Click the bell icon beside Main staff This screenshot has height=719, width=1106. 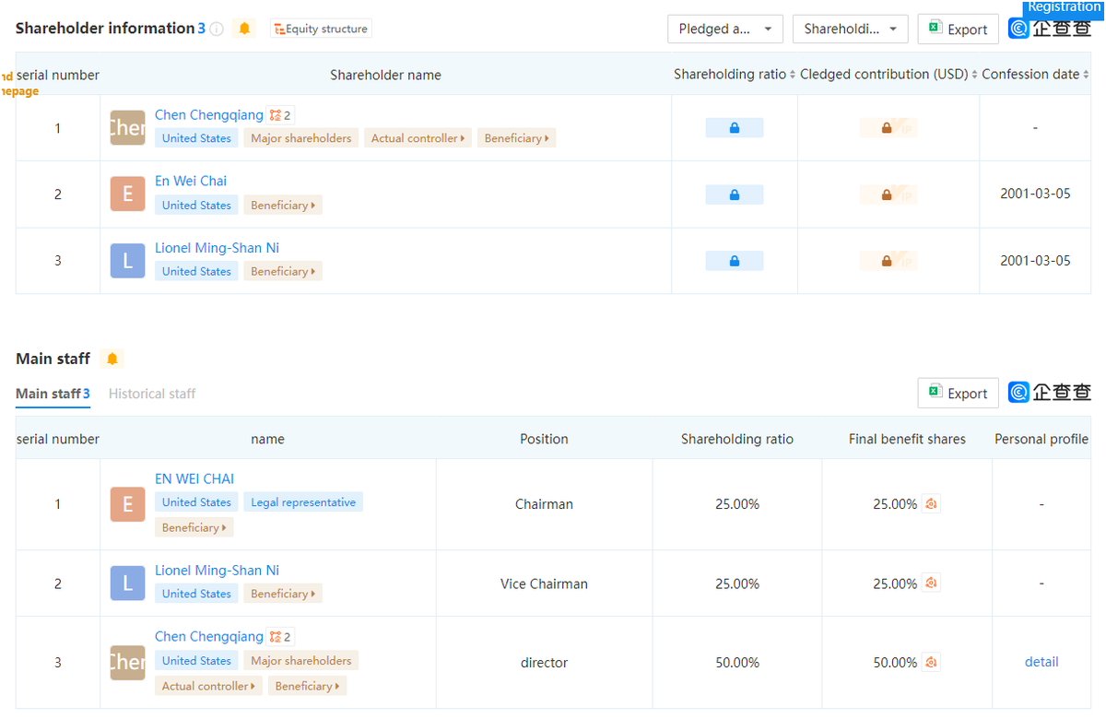112,359
